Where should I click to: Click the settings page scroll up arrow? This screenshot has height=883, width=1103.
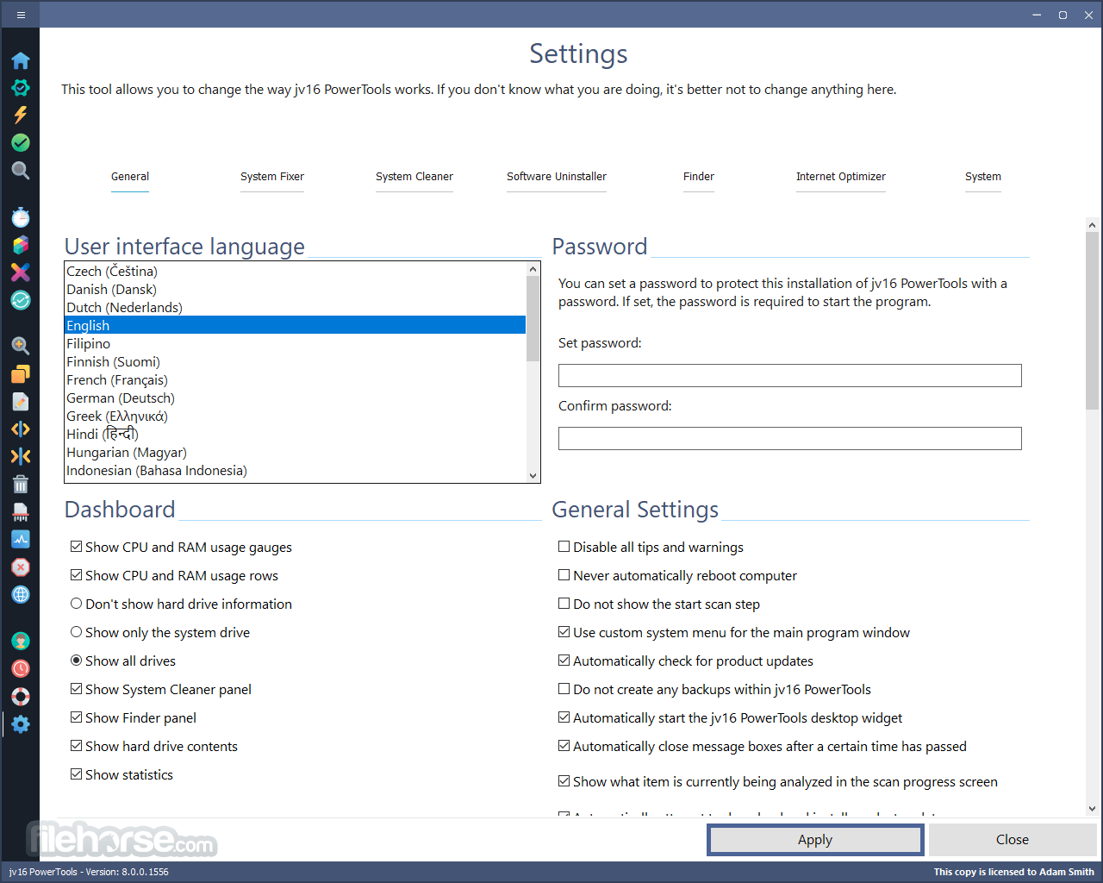pyautogui.click(x=1092, y=225)
